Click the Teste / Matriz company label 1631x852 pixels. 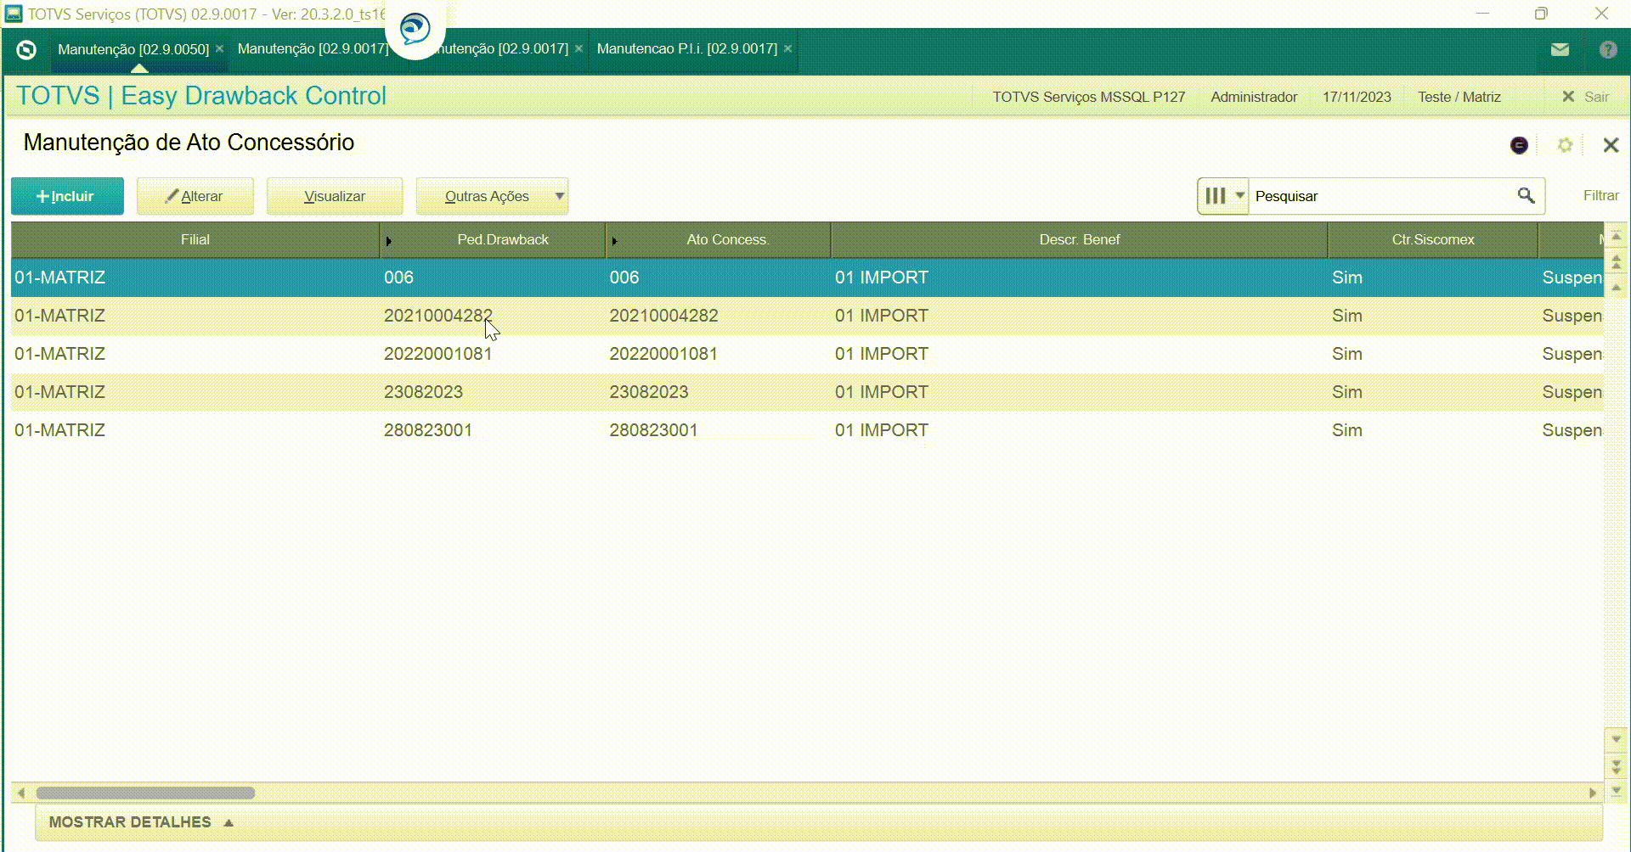click(x=1459, y=97)
